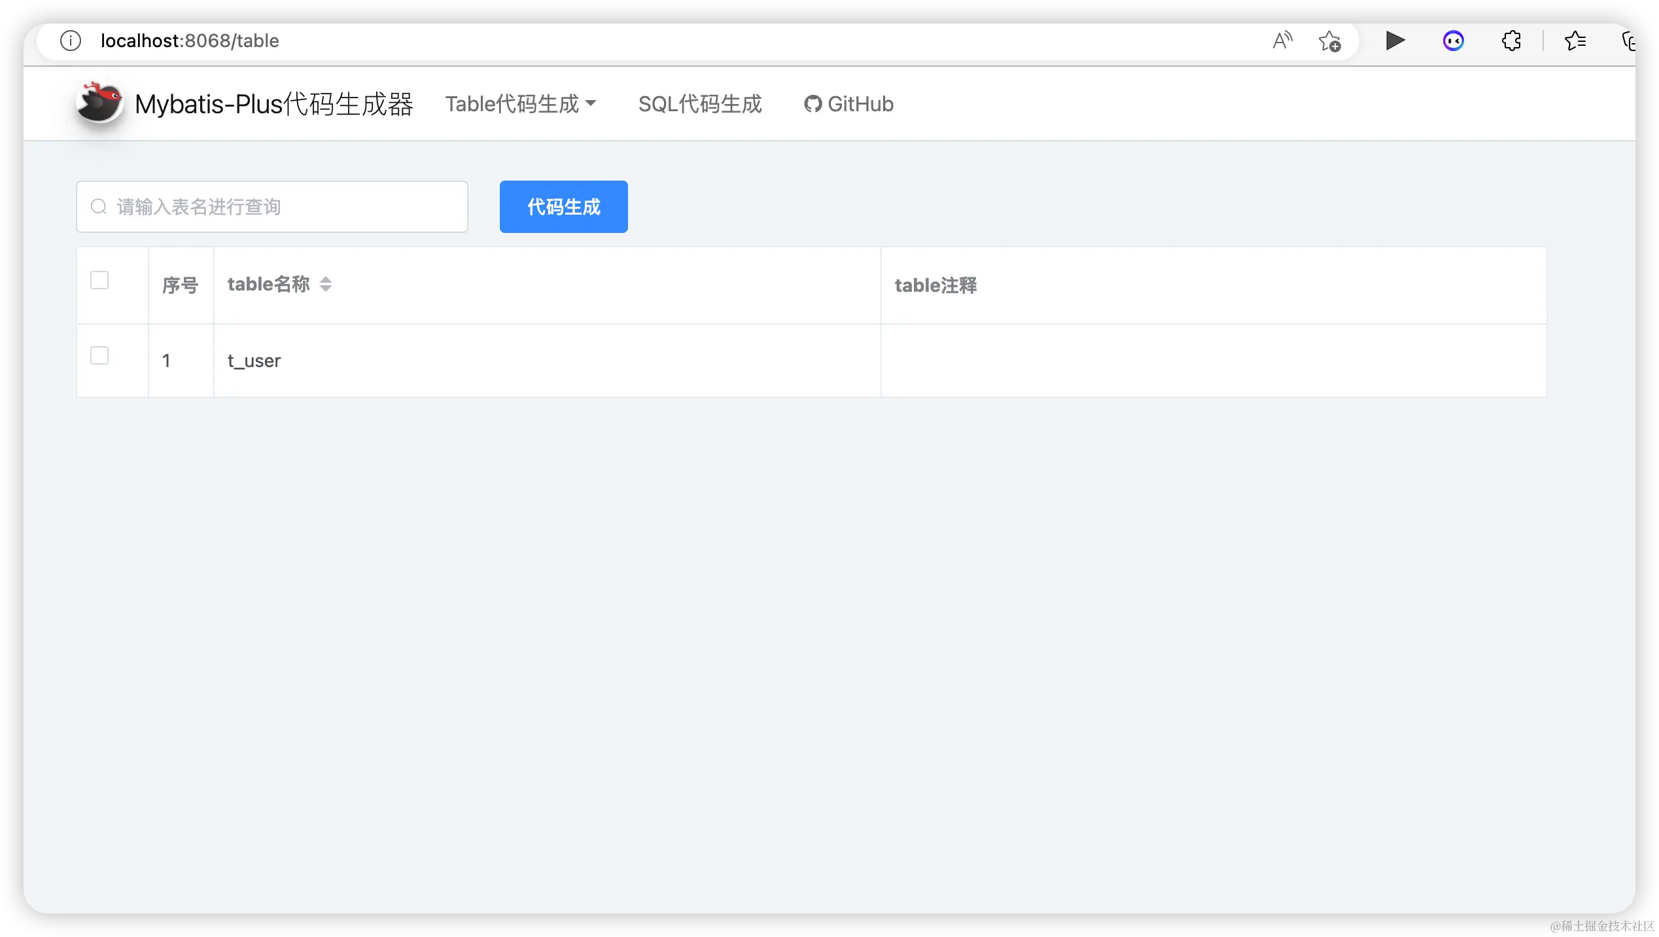Screen dimensions: 1659x937
Task: Toggle the select-all header checkbox
Action: pyautogui.click(x=99, y=280)
